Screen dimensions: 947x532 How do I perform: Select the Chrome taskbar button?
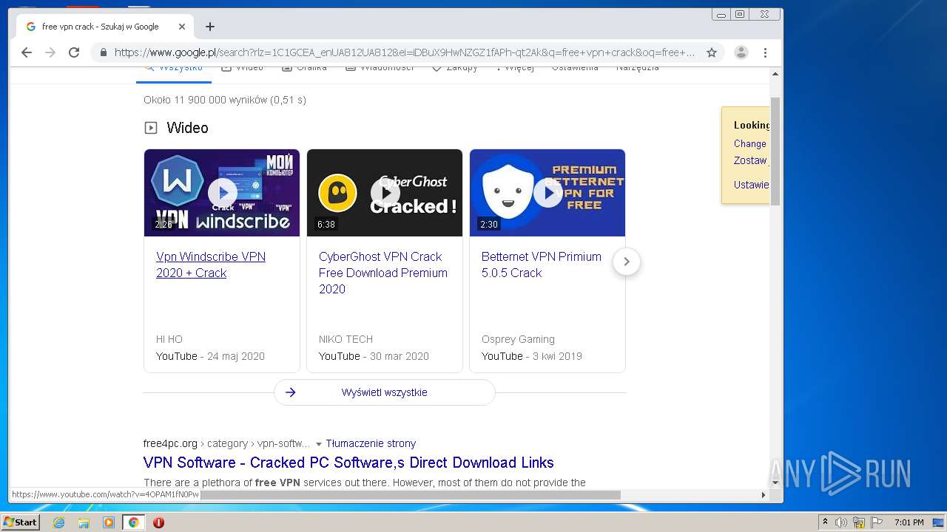tap(134, 522)
